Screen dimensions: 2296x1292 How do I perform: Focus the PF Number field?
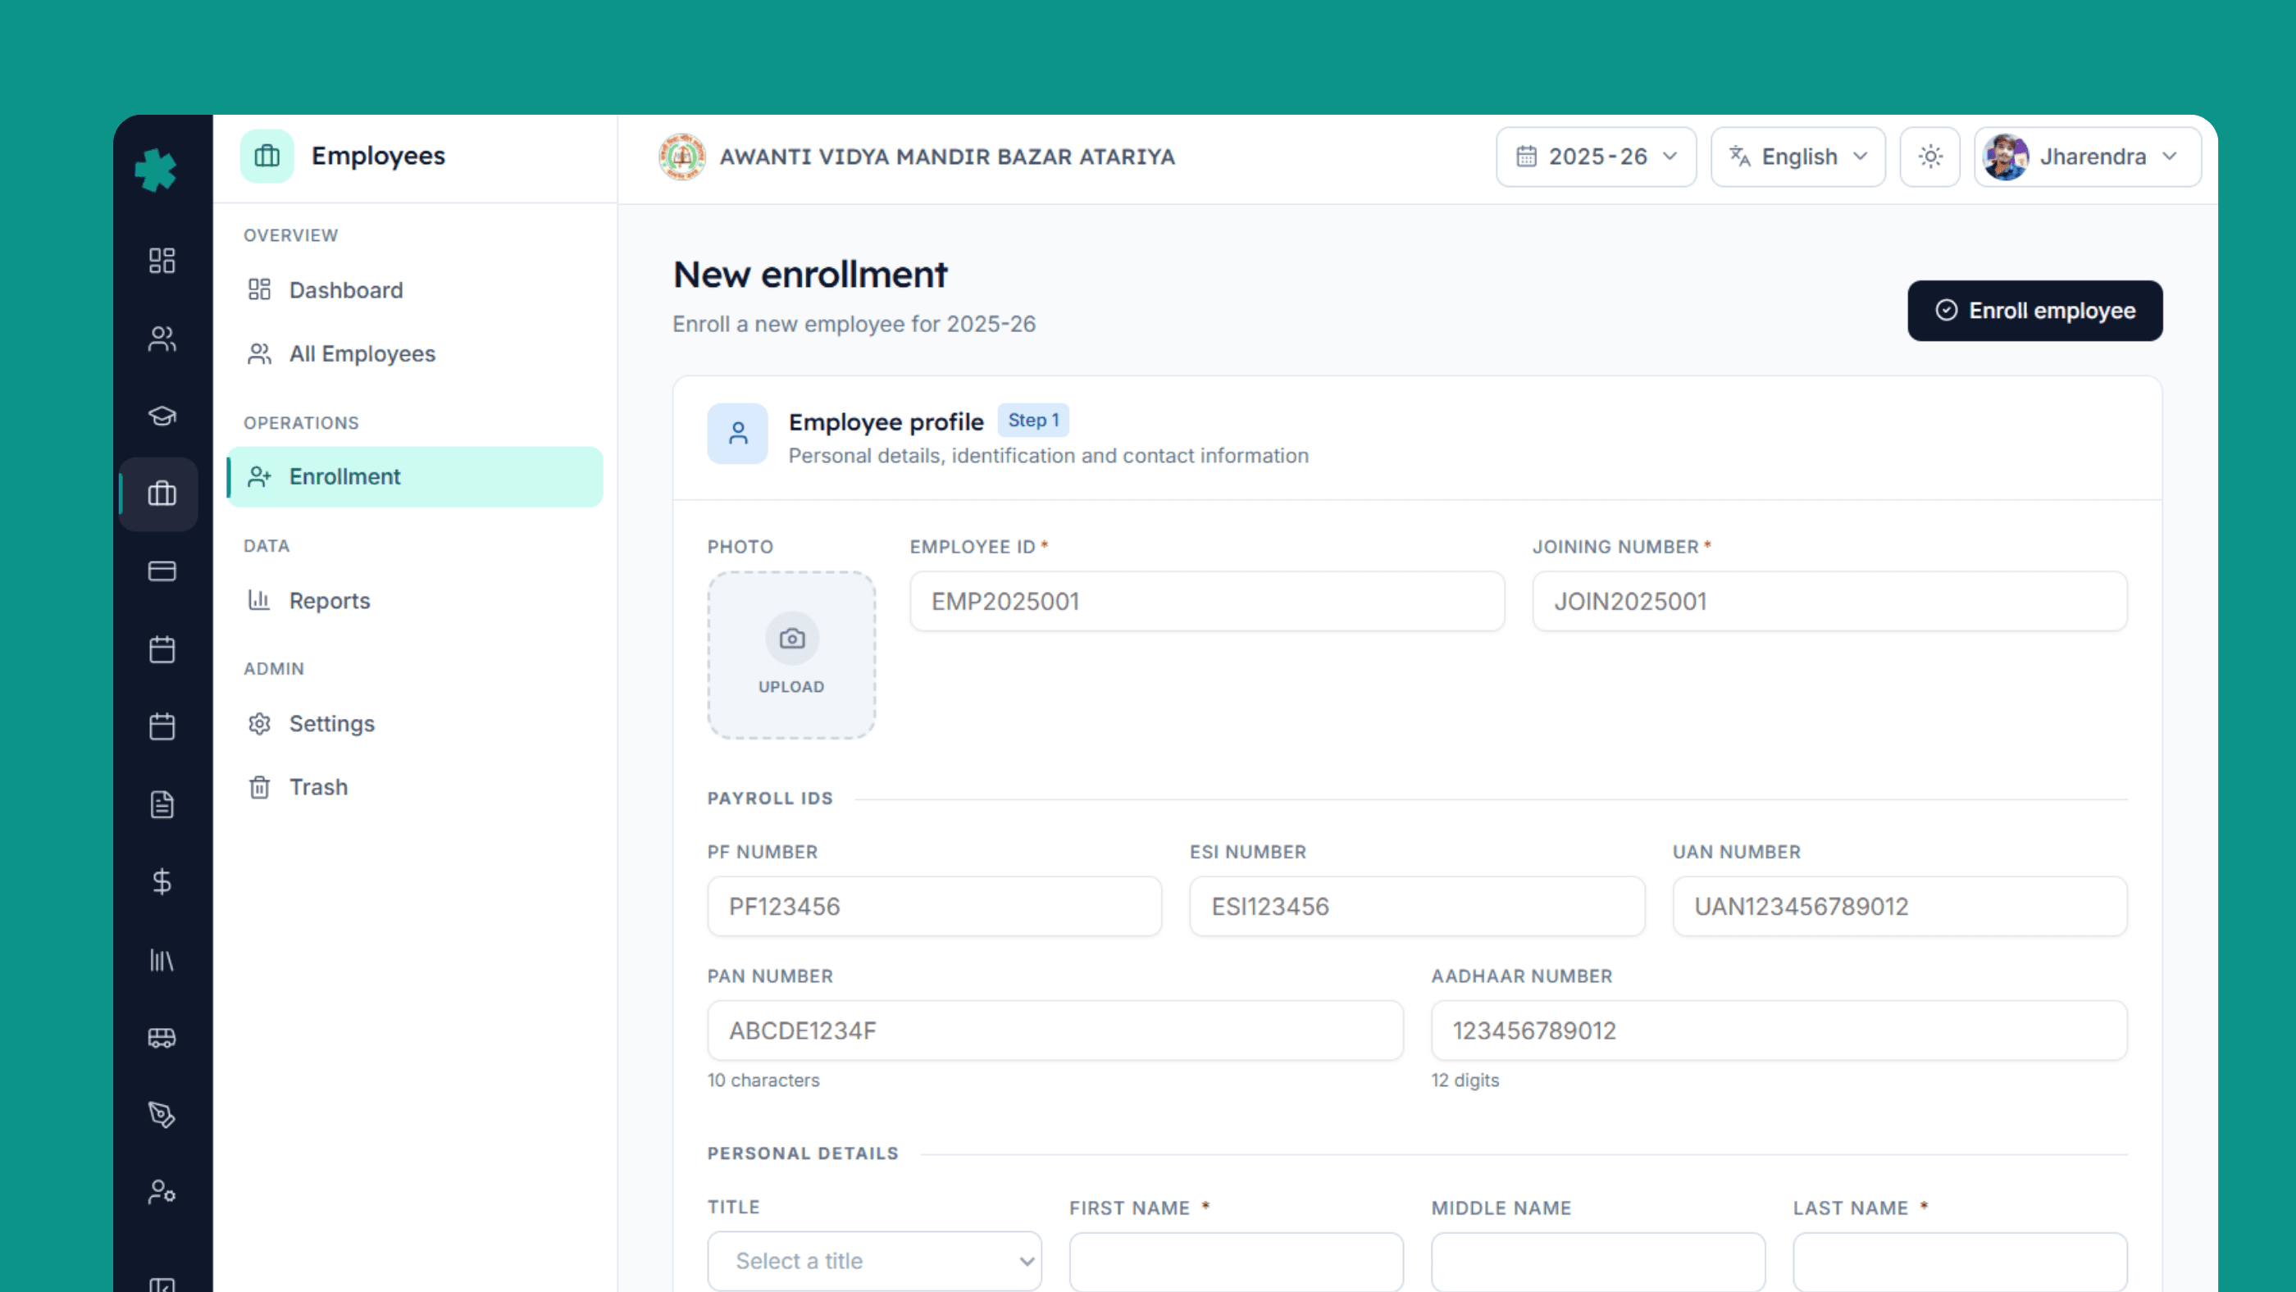(934, 906)
